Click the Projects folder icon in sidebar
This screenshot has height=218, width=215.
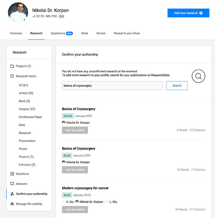(12, 66)
